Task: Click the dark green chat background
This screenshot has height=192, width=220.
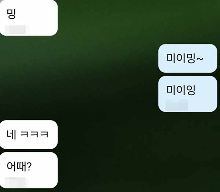Action: click(107, 98)
